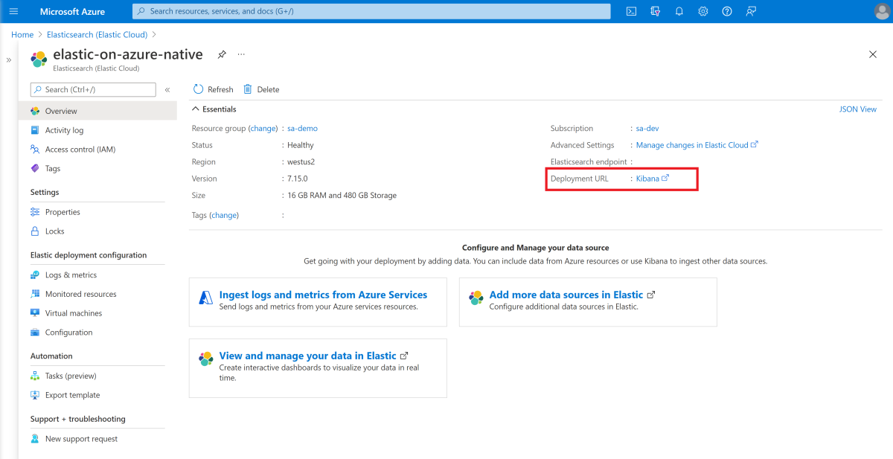Delete the elastic-on-azure-native resource

click(261, 89)
